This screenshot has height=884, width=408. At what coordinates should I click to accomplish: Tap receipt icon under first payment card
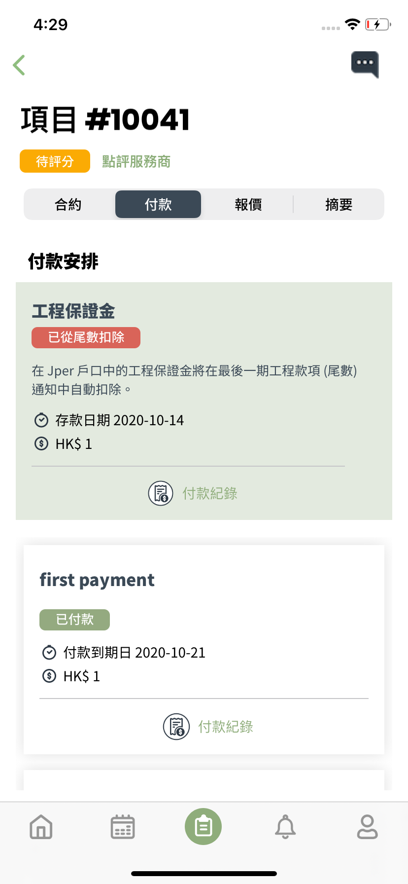176,727
